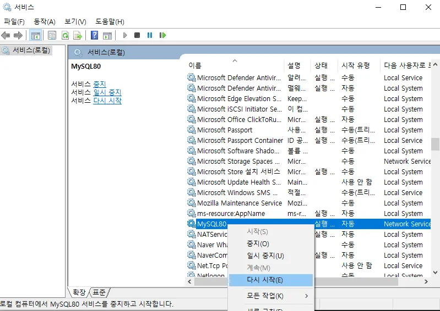Click gear icon of Microsoft Office ClickToRun row
The height and width of the screenshot is (311, 440).
pos(192,120)
